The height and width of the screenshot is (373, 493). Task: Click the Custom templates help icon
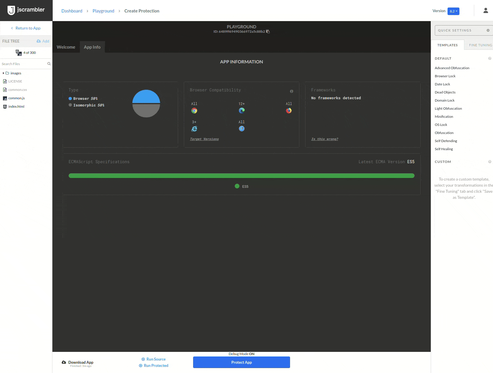pyautogui.click(x=490, y=162)
